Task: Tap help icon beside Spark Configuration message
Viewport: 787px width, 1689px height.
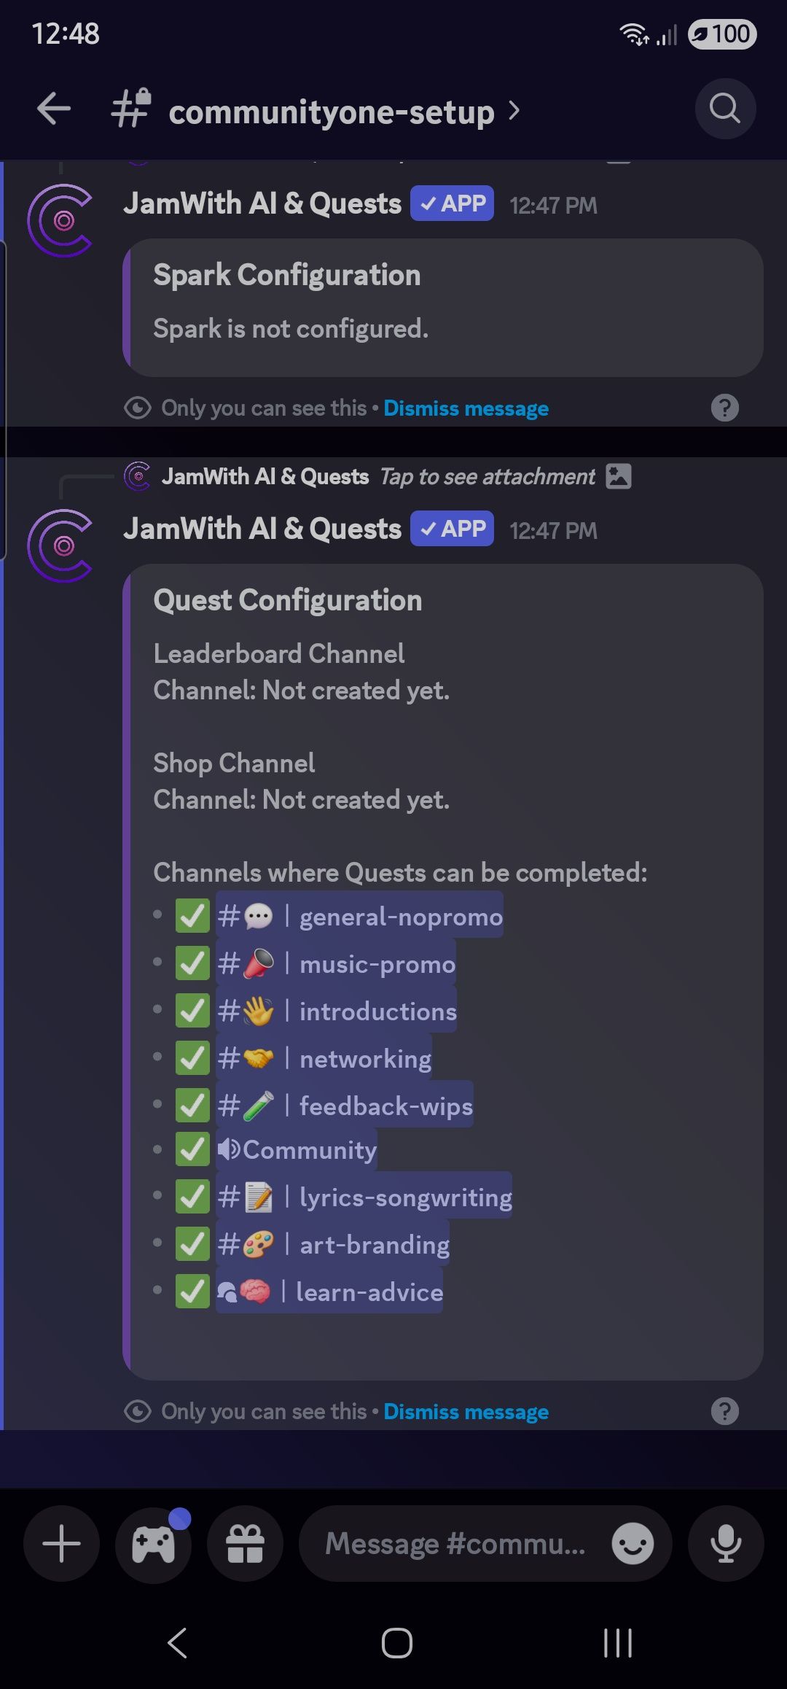Action: pos(724,408)
